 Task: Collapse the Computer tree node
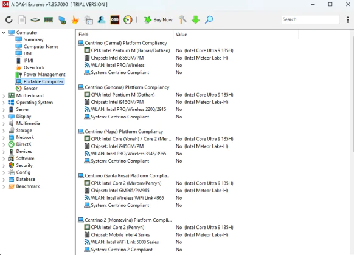4,33
